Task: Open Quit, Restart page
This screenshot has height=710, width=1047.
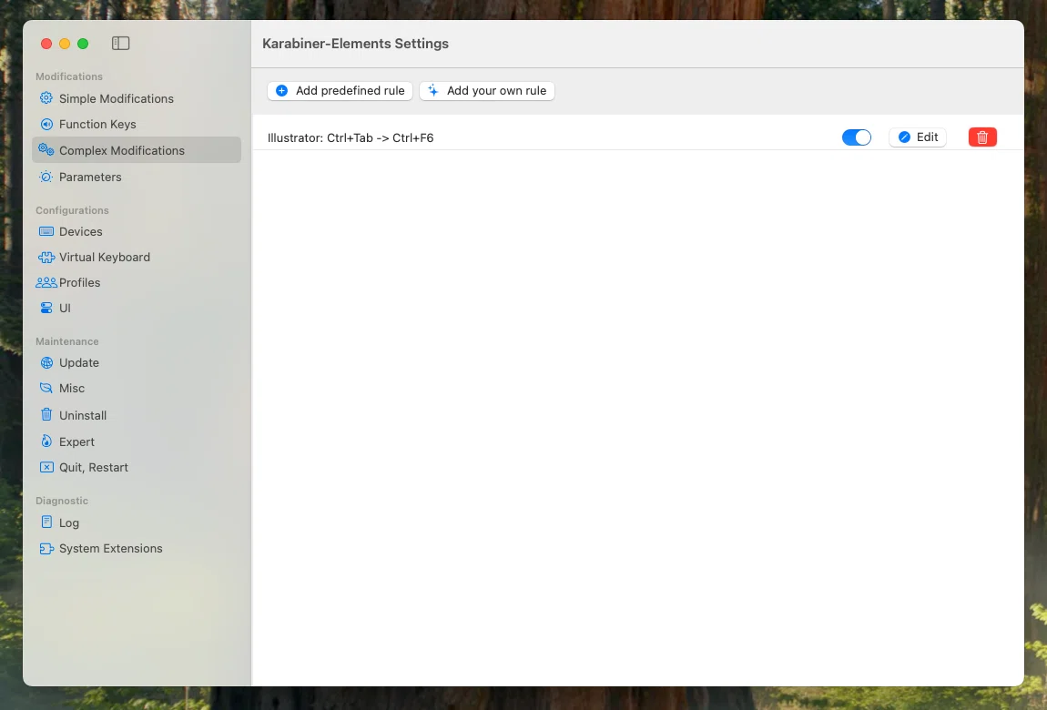Action: tap(137, 467)
